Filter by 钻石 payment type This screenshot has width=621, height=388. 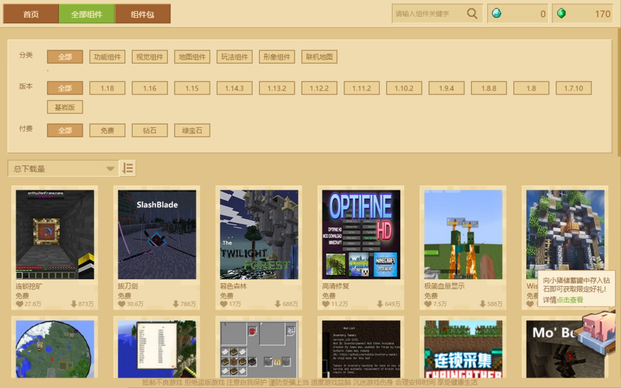click(x=150, y=130)
